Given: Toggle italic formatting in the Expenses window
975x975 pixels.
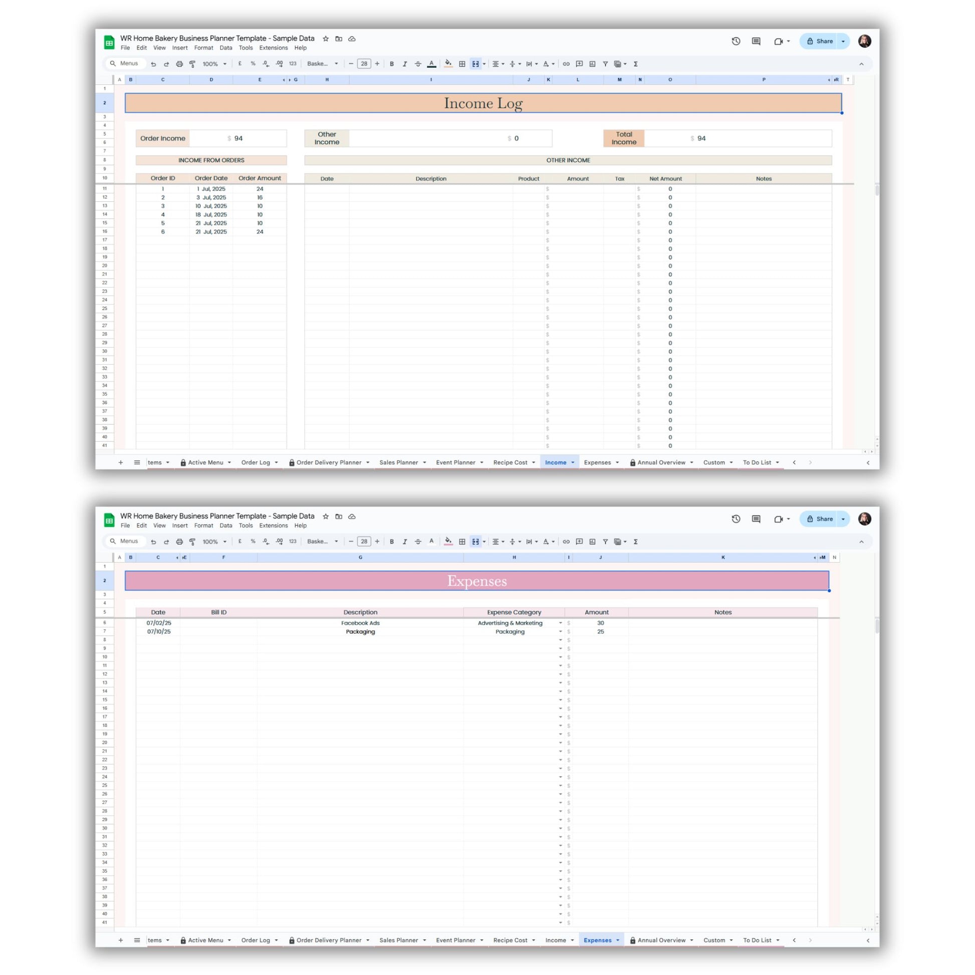Looking at the screenshot, I should pyautogui.click(x=405, y=542).
